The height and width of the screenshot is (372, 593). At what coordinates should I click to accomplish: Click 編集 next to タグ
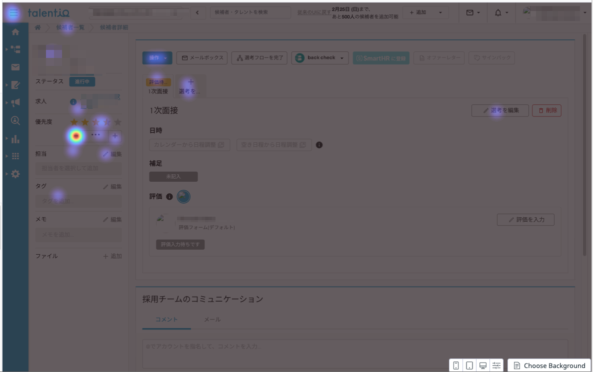point(112,187)
